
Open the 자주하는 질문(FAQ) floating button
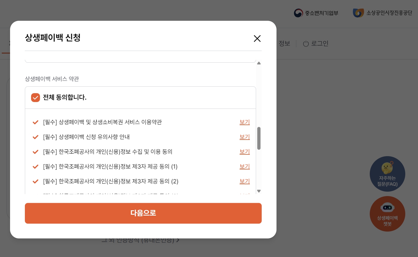point(387,174)
